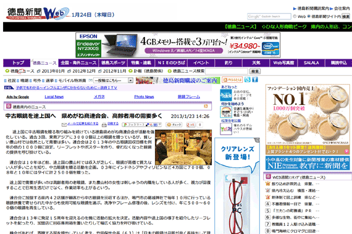Click the 検索 button for 徳島ニュース検索
The height and width of the screenshot is (234, 352).
255,72
